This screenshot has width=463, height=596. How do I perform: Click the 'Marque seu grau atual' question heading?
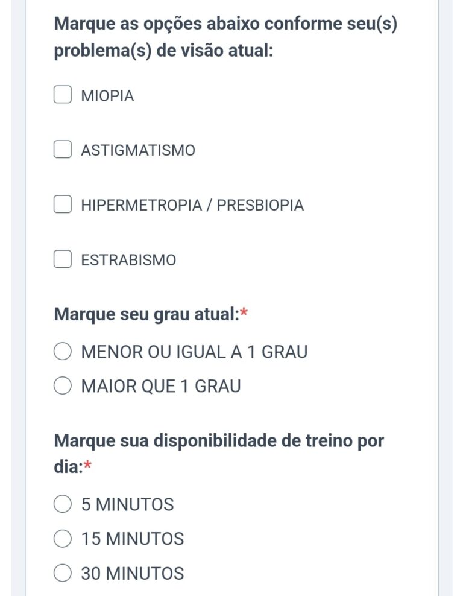point(146,314)
